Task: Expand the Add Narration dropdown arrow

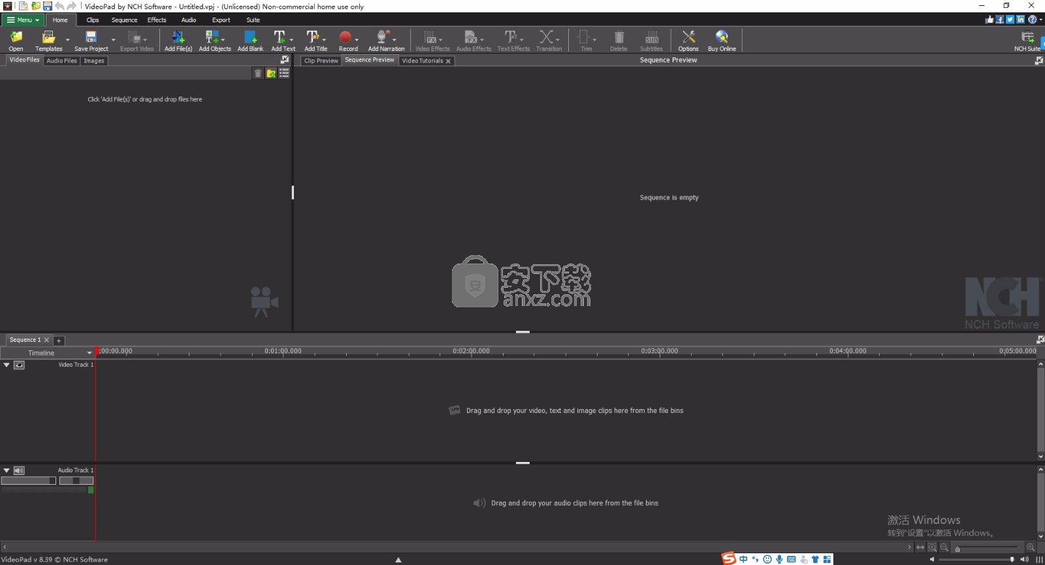Action: (394, 39)
